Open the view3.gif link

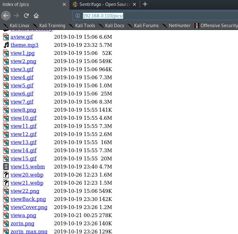click(x=22, y=69)
